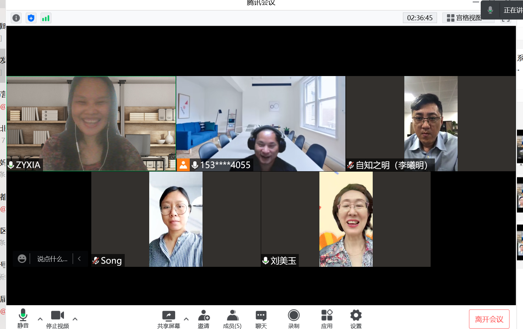The image size is (523, 329).
Task: Open meeting settings gear
Action: click(x=356, y=319)
